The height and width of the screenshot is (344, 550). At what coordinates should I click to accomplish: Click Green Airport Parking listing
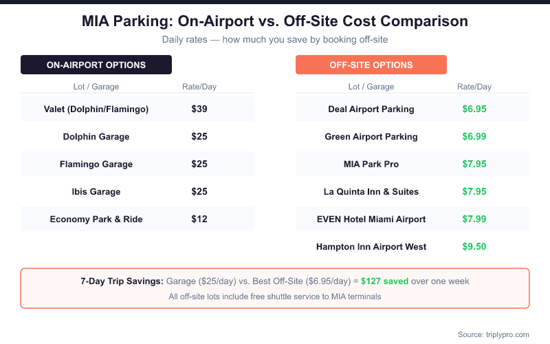(371, 136)
